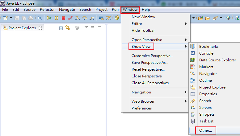Screen dimensions: 240x136
Task: Show the Outline view
Action: coord(215,80)
